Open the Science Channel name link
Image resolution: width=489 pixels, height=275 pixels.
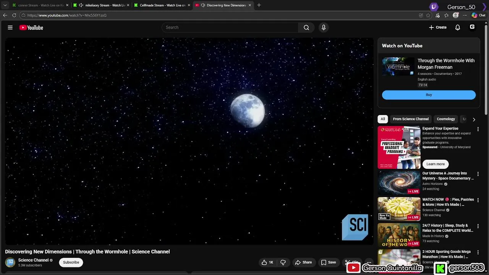pos(33,260)
